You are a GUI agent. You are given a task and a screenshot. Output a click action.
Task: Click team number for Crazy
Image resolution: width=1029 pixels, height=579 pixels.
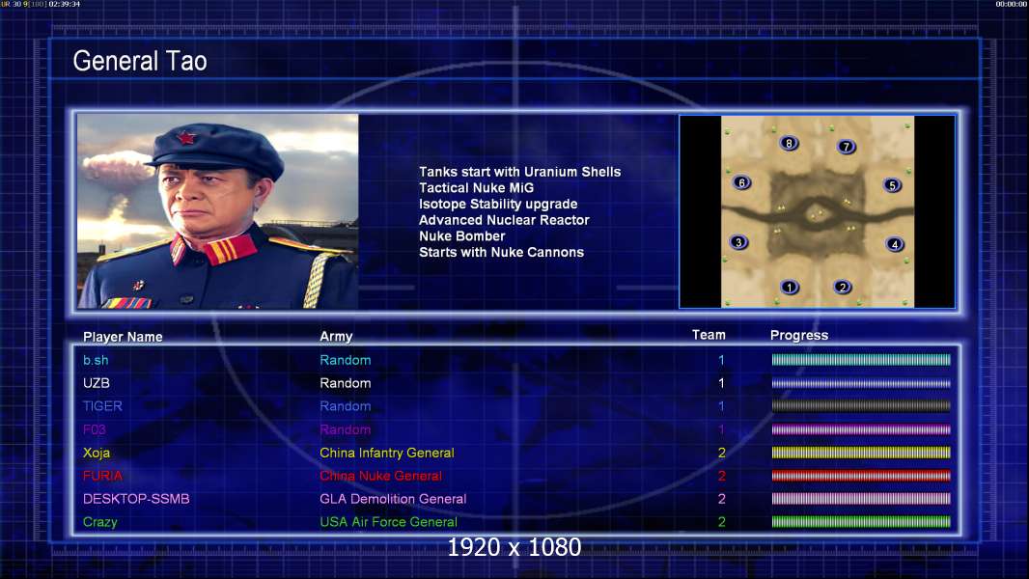pos(722,522)
